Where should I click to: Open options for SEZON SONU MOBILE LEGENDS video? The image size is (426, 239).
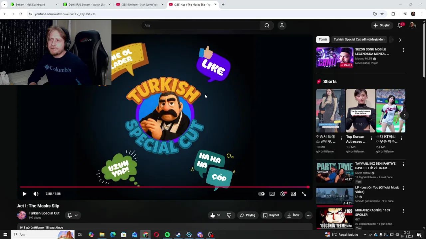coord(403,50)
